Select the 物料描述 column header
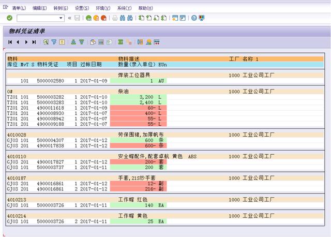The width and height of the screenshot is (331, 237). (x=129, y=59)
